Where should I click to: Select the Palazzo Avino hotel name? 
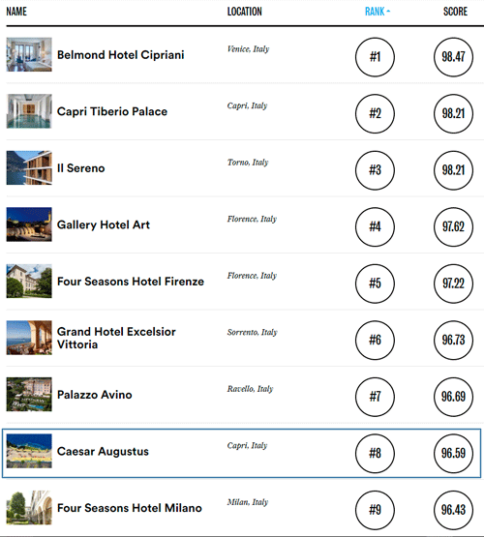[x=95, y=395]
